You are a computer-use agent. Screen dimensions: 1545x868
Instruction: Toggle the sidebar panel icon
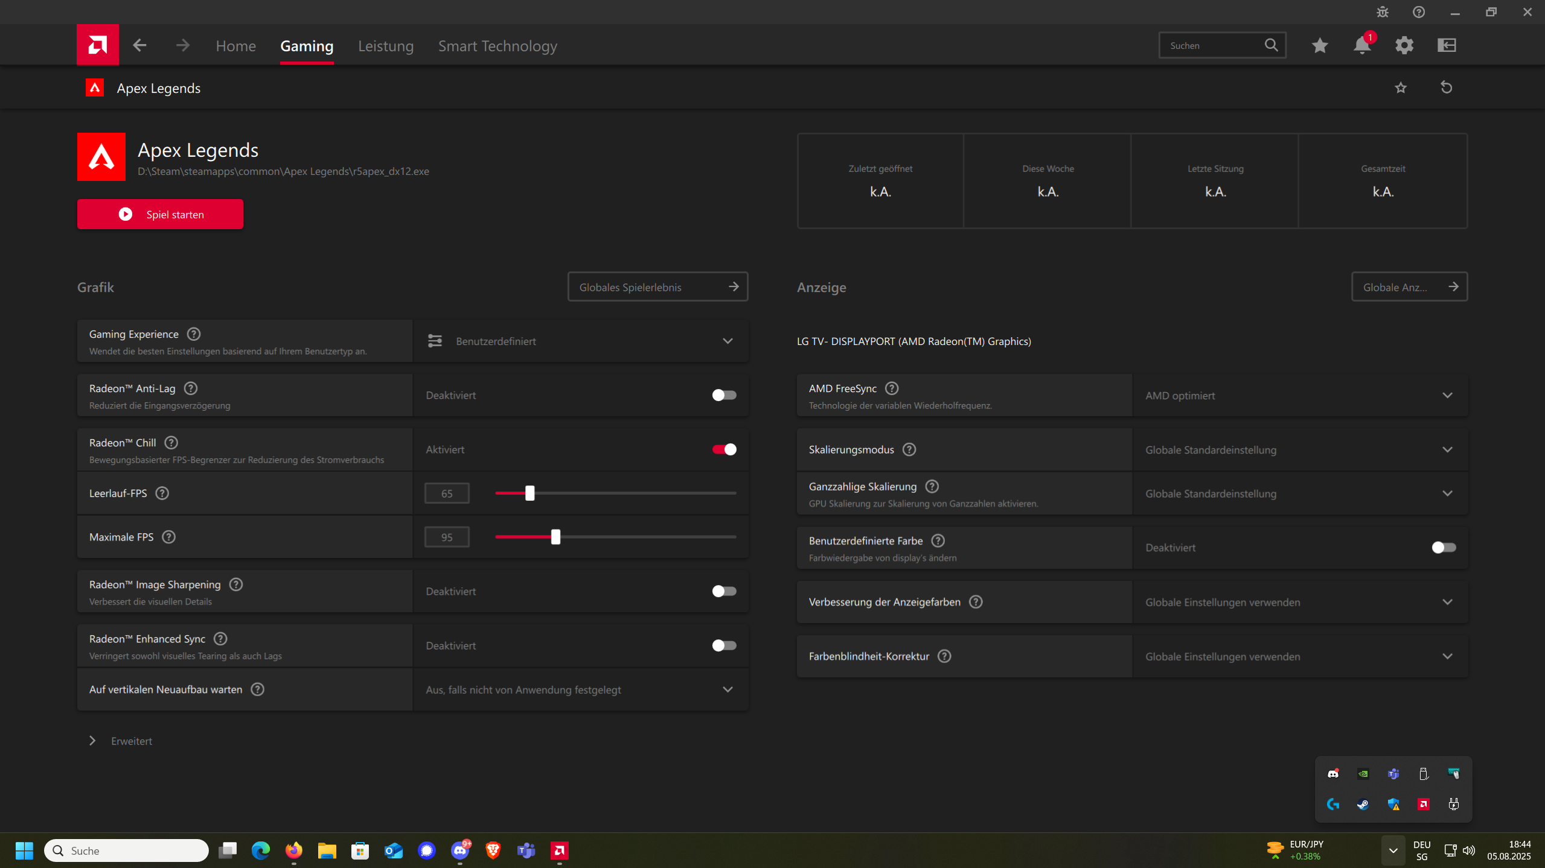[1447, 45]
